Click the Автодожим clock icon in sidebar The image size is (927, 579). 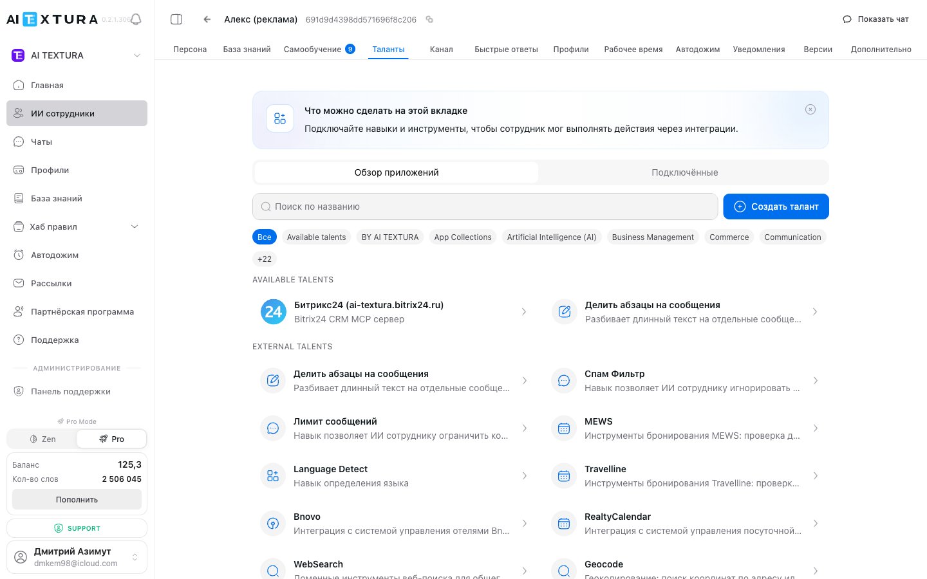coord(19,255)
